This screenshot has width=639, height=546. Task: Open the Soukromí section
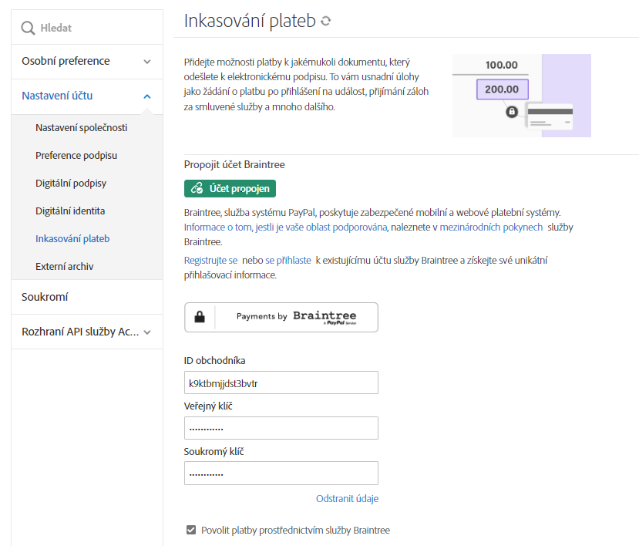coord(45,297)
